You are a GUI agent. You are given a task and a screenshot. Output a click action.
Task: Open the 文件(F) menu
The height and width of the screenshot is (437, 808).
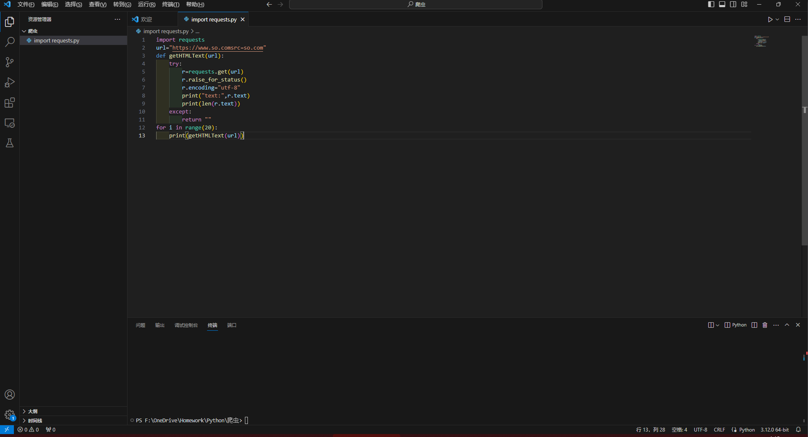click(26, 4)
